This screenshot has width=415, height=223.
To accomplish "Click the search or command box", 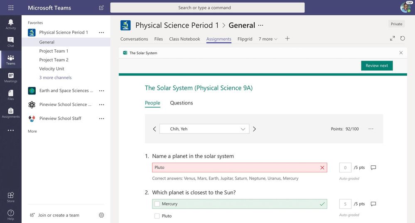I will coord(207,7).
